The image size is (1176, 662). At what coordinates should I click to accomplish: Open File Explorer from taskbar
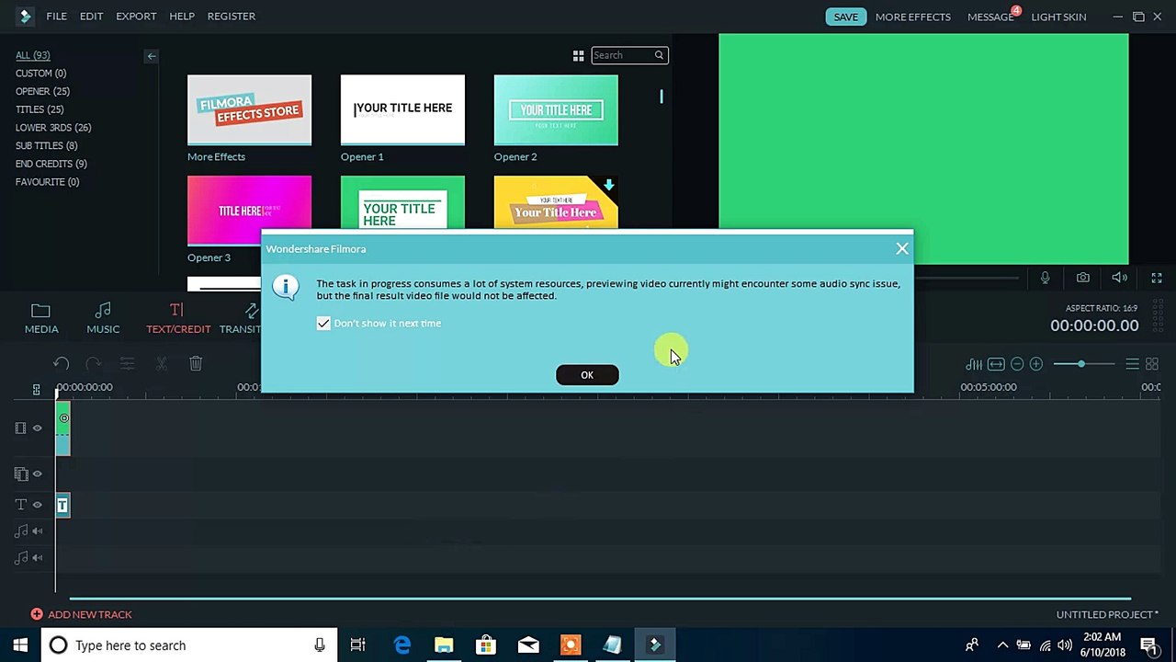(444, 645)
